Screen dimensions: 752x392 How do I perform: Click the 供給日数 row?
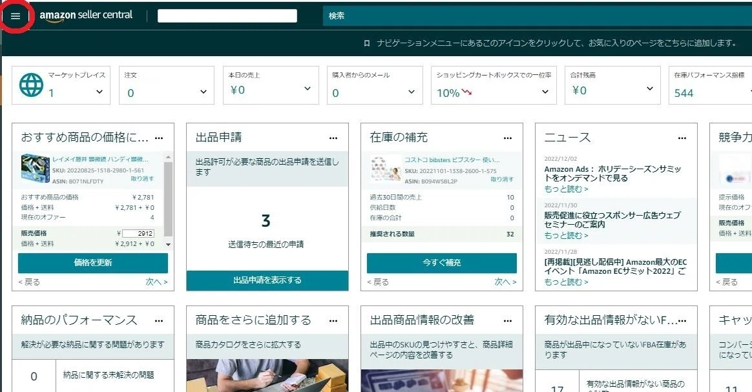point(442,207)
